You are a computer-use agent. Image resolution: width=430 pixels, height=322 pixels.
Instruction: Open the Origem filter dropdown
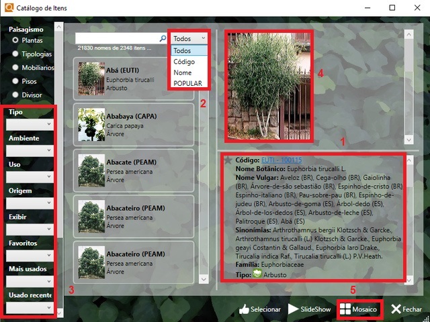coord(28,203)
